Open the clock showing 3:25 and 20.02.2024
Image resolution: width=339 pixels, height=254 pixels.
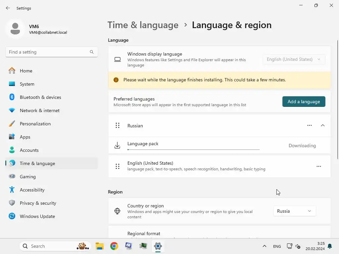[315, 246]
